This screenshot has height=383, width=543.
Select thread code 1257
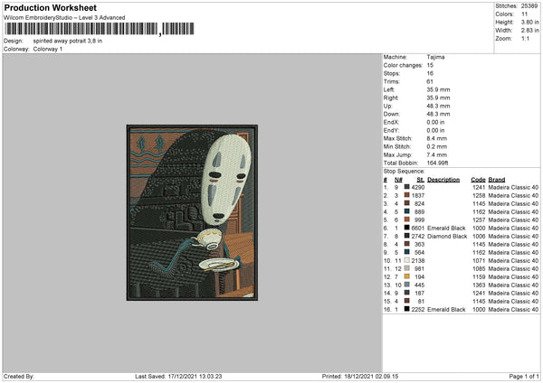(479, 220)
